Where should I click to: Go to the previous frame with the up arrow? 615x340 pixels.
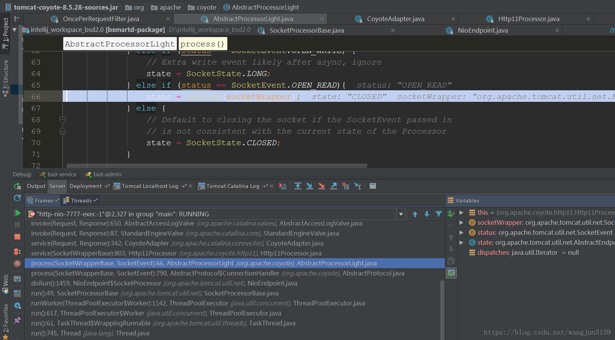coord(415,214)
